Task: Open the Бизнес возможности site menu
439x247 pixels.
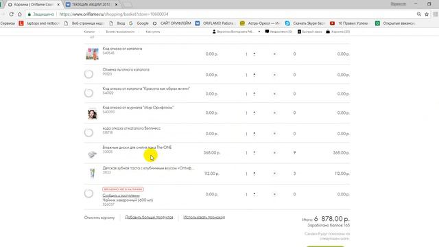Action: tap(120, 32)
